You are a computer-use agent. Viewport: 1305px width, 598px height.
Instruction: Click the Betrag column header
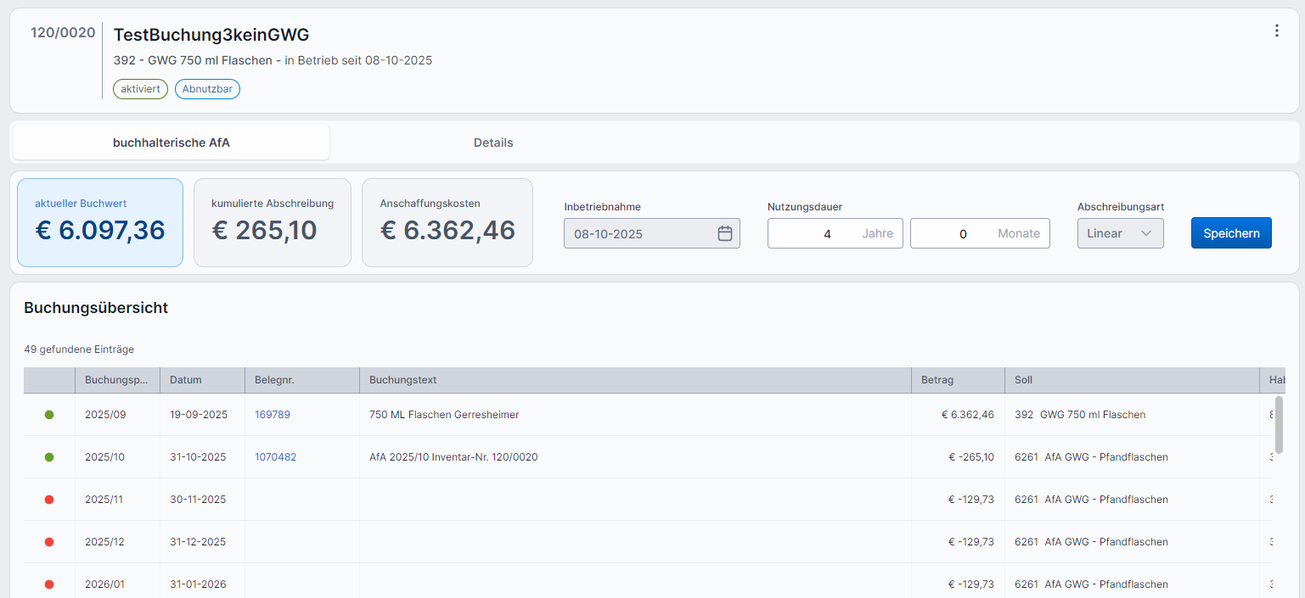coord(937,380)
